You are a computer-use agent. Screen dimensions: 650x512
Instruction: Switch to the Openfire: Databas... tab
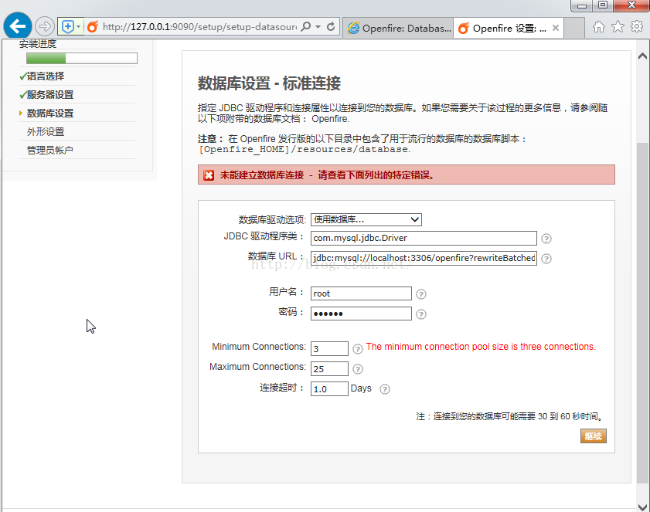[398, 28]
